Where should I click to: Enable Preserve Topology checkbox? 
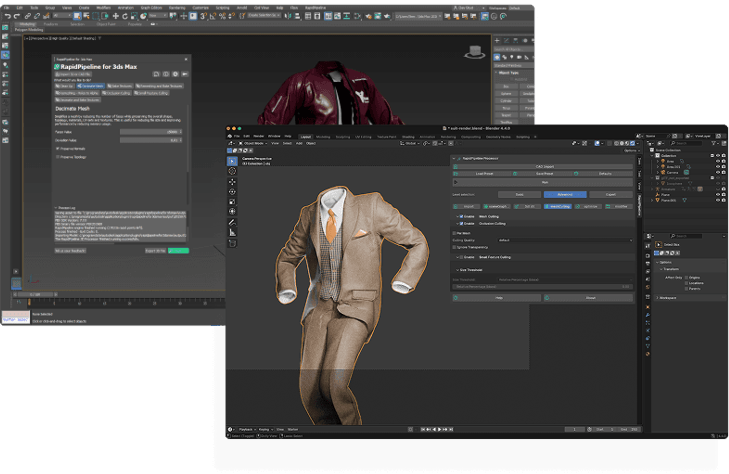(x=58, y=157)
